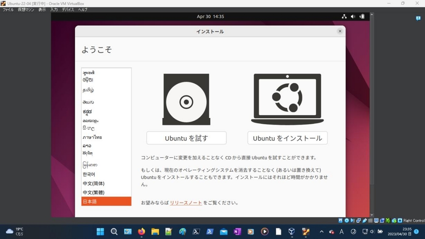Open OneNote from the taskbar

point(237,232)
